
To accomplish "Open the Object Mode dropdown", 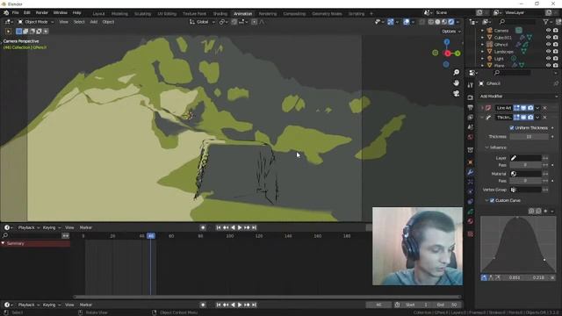I will 35,22.
